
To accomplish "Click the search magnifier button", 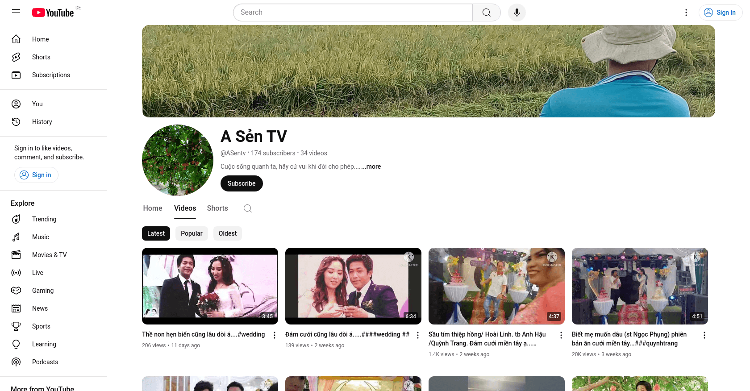I will (486, 12).
